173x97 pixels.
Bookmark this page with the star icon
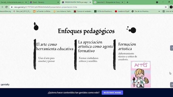point(166,7)
